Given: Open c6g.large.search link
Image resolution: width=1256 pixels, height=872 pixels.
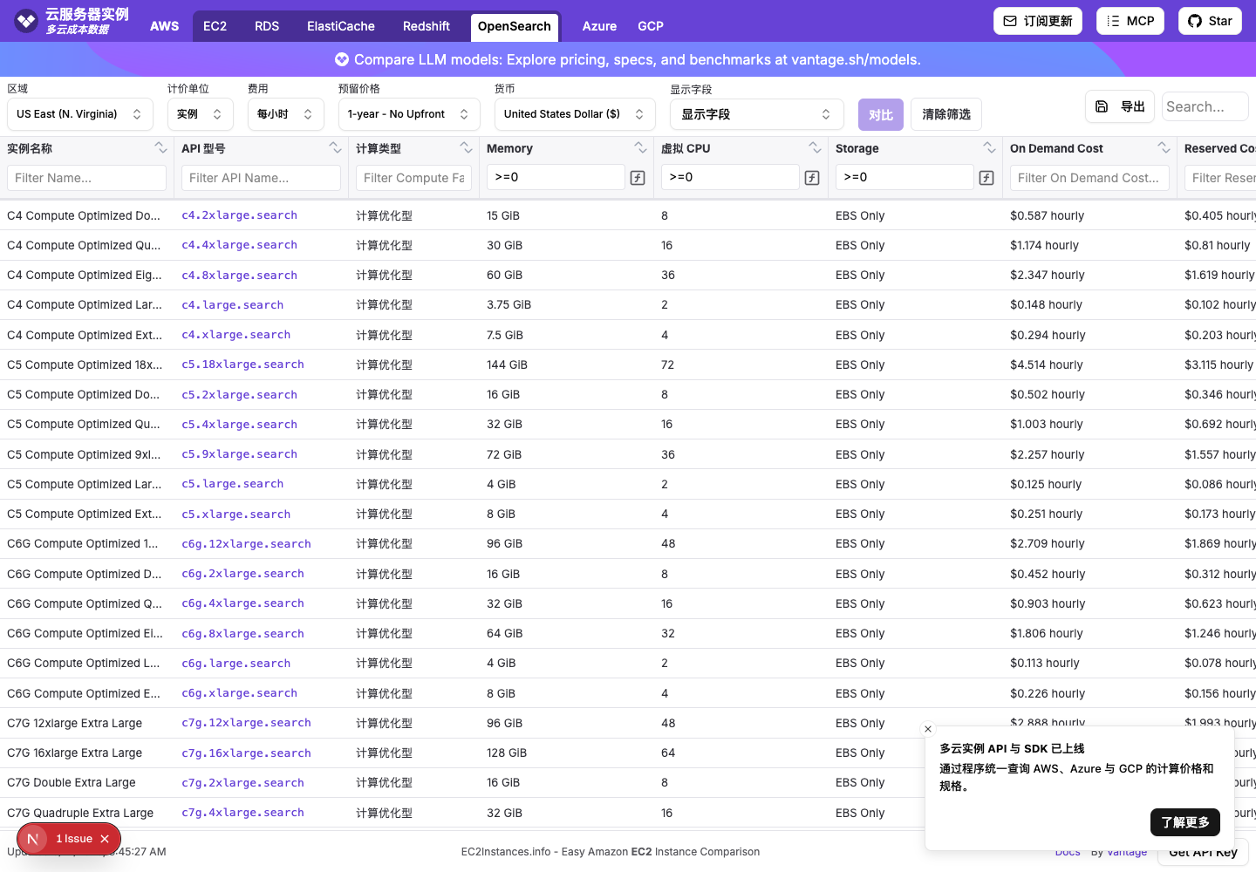Looking at the screenshot, I should click(235, 663).
